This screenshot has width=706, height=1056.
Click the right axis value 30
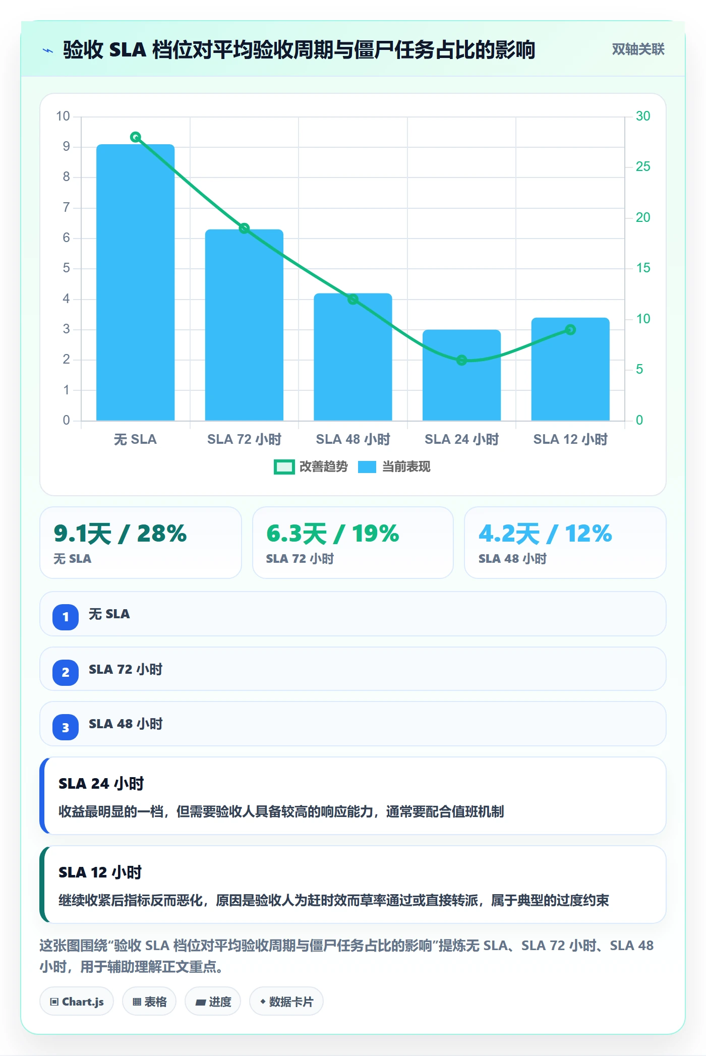(x=643, y=116)
